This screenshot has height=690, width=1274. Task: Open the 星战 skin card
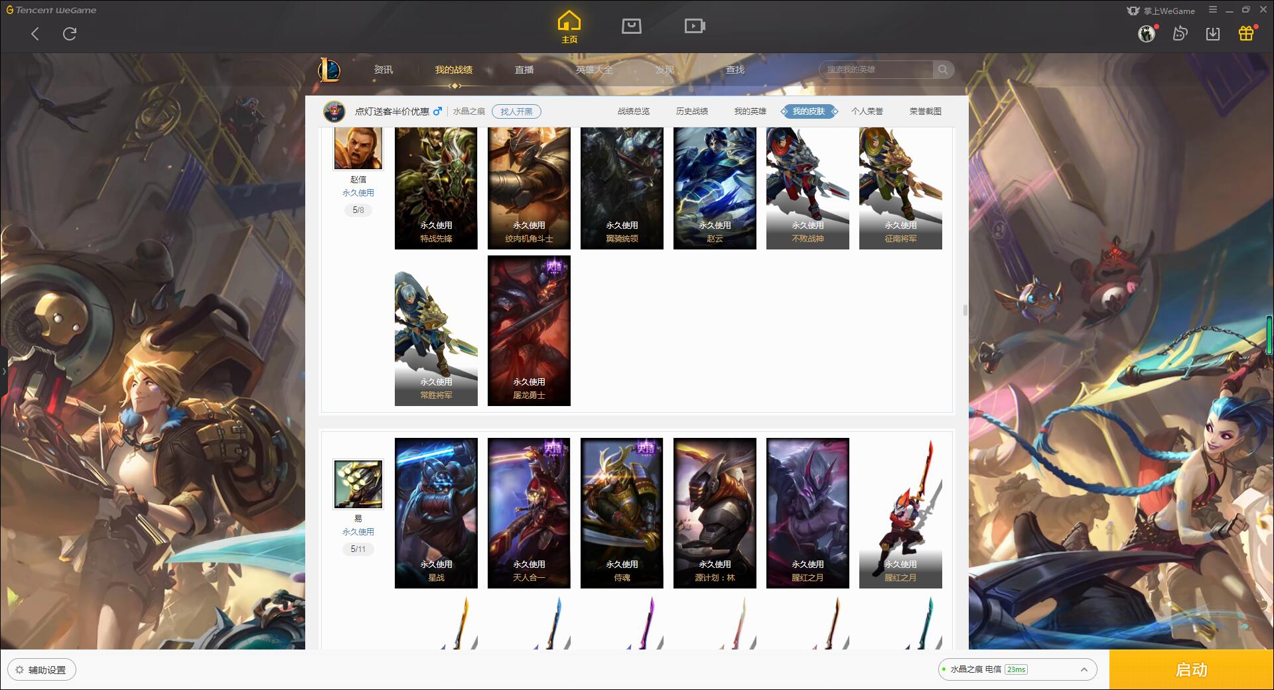[x=436, y=513]
